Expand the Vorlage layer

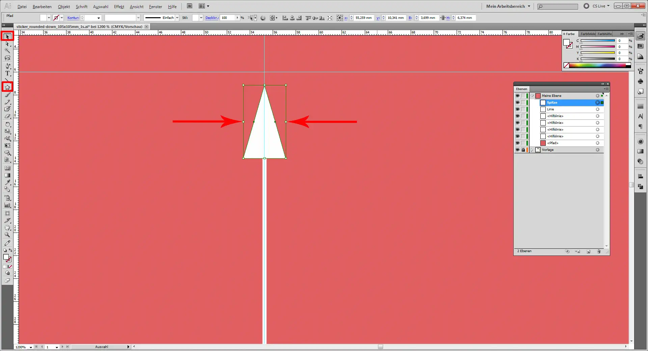tap(532, 150)
